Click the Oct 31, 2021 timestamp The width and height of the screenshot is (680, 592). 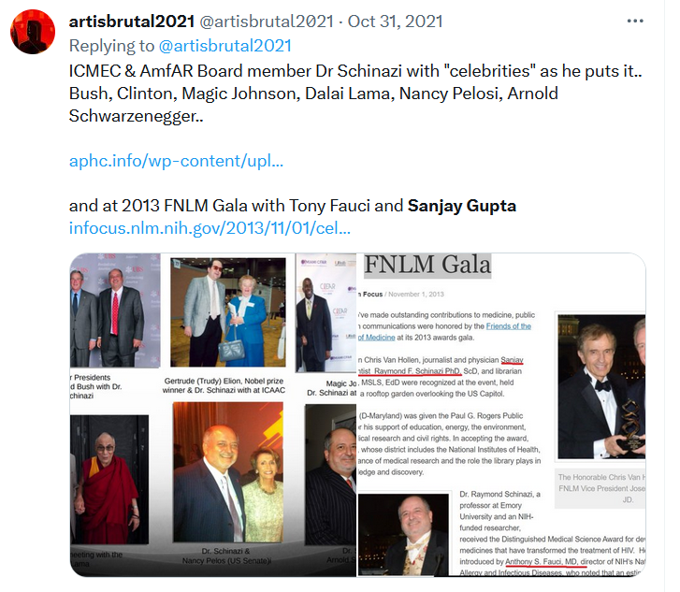(x=395, y=22)
